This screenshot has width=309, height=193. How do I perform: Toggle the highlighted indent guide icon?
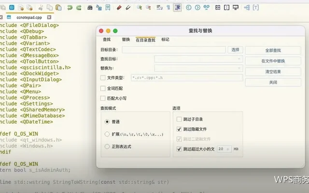[178, 8]
